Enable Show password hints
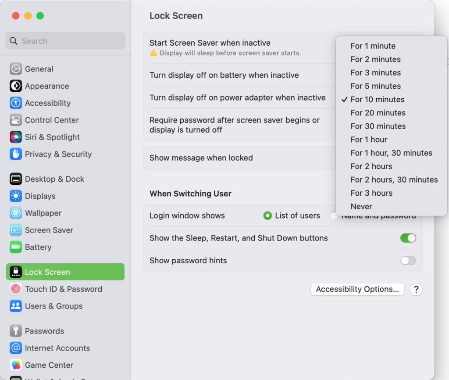449x380 pixels. click(408, 260)
